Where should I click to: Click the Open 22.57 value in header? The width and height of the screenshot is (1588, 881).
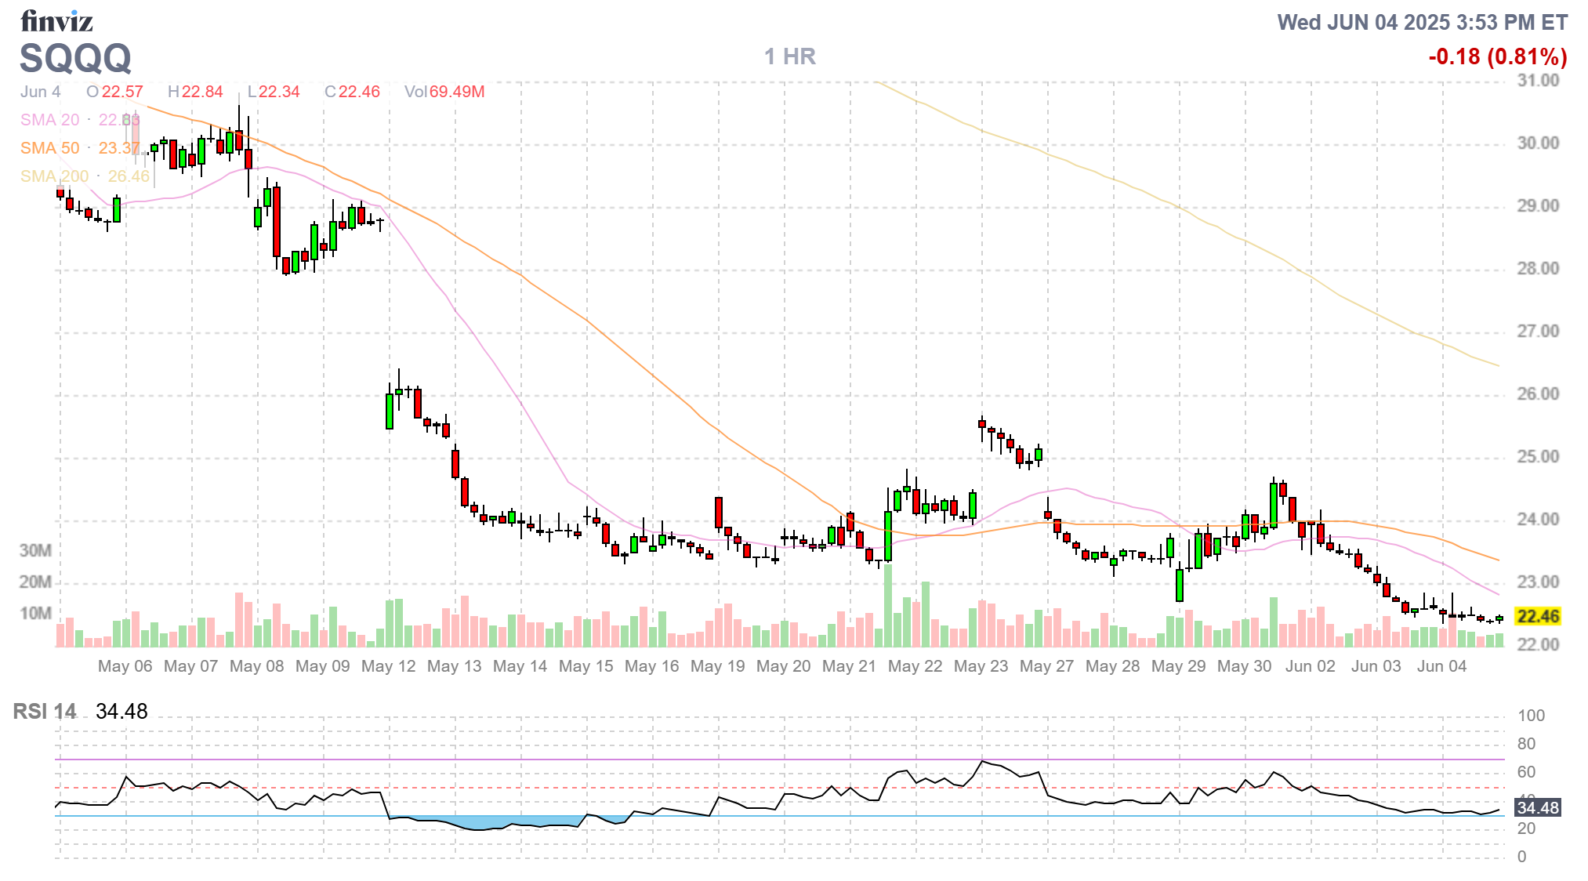pos(121,92)
